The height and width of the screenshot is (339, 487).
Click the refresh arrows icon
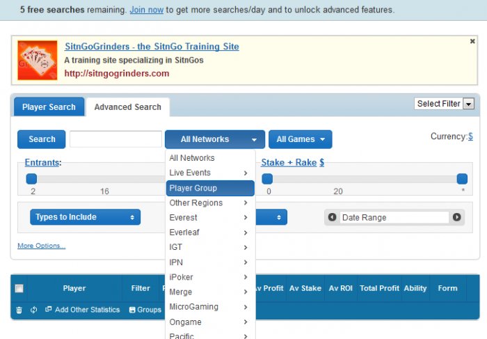(33, 310)
